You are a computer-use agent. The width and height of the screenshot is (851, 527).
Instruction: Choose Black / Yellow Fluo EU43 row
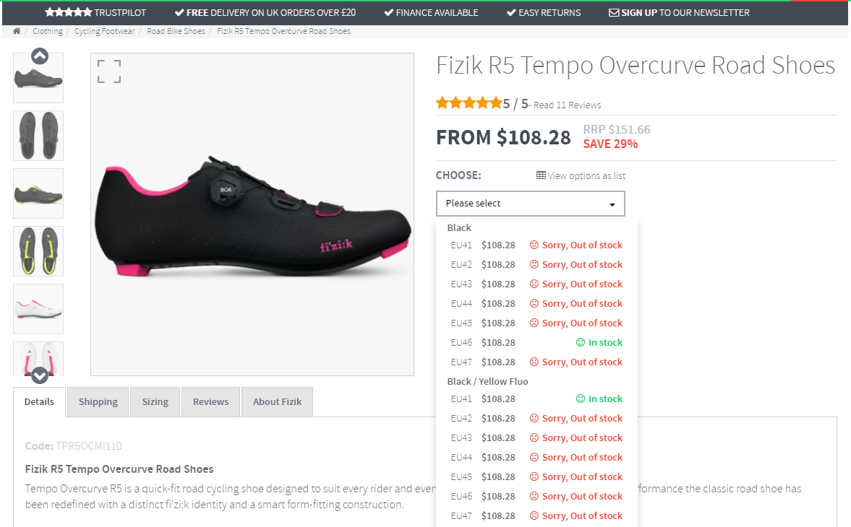[x=536, y=437]
